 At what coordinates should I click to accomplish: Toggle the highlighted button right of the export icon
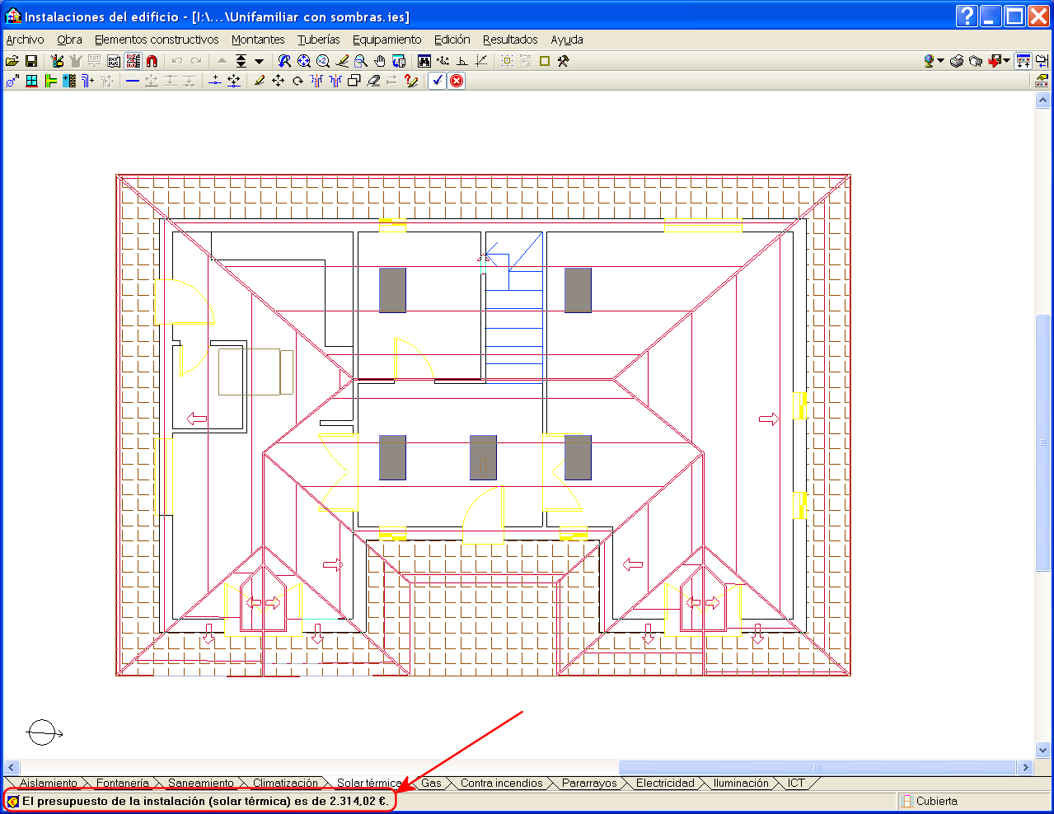(x=1023, y=61)
